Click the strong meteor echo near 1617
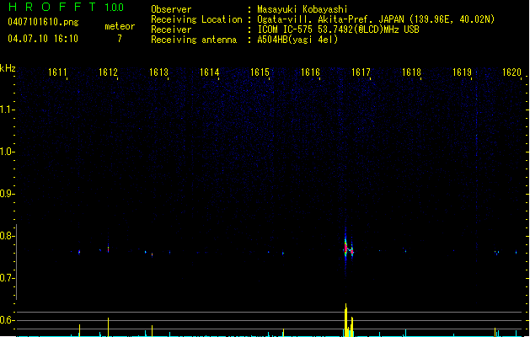This screenshot has height=337, width=530. point(348,250)
